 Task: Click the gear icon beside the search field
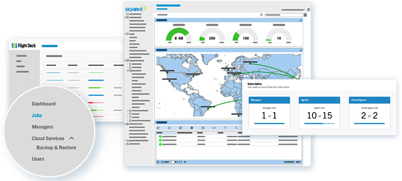(261, 15)
